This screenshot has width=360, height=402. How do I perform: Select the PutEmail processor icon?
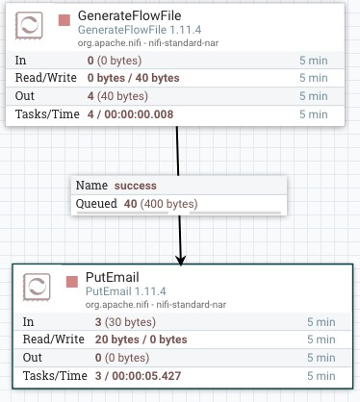click(37, 288)
